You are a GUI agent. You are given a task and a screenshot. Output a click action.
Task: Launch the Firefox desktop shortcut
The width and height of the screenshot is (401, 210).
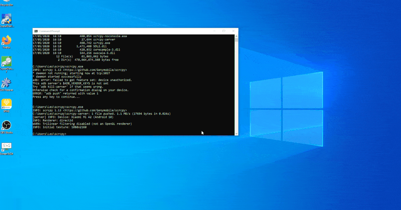6,42
